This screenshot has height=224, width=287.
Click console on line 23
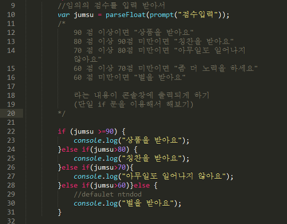coord(87,140)
